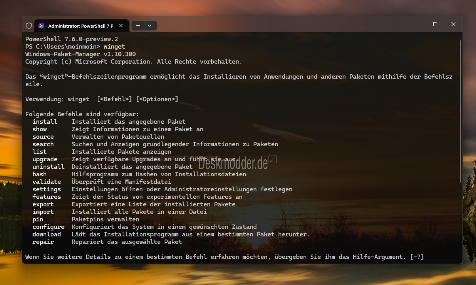This screenshot has width=476, height=285.
Task: Click the 'settings' command entry
Action: click(47, 189)
